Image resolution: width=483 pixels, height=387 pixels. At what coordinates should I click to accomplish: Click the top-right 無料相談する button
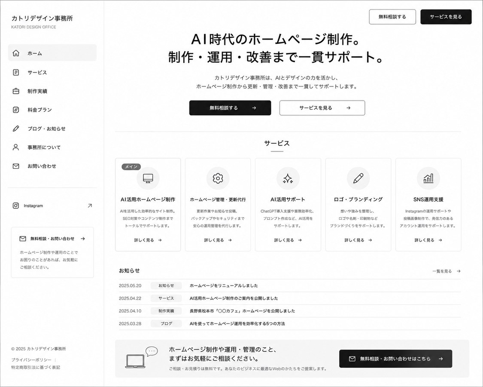pyautogui.click(x=392, y=17)
